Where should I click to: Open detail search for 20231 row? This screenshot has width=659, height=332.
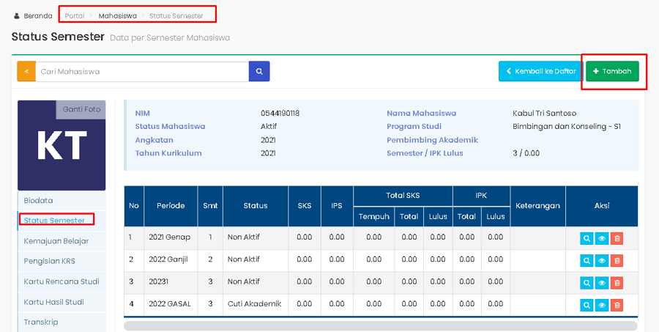click(587, 283)
